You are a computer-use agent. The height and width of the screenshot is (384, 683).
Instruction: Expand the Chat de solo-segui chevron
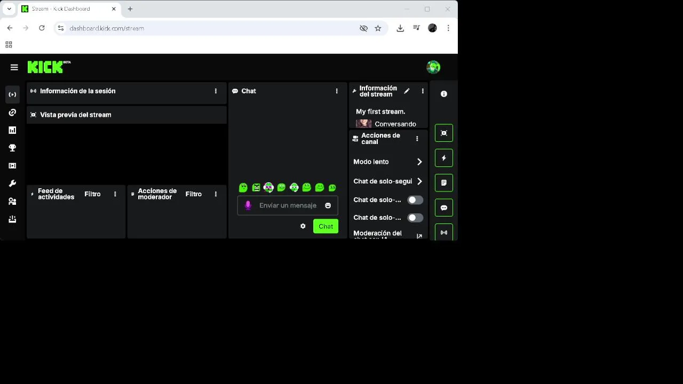(419, 181)
